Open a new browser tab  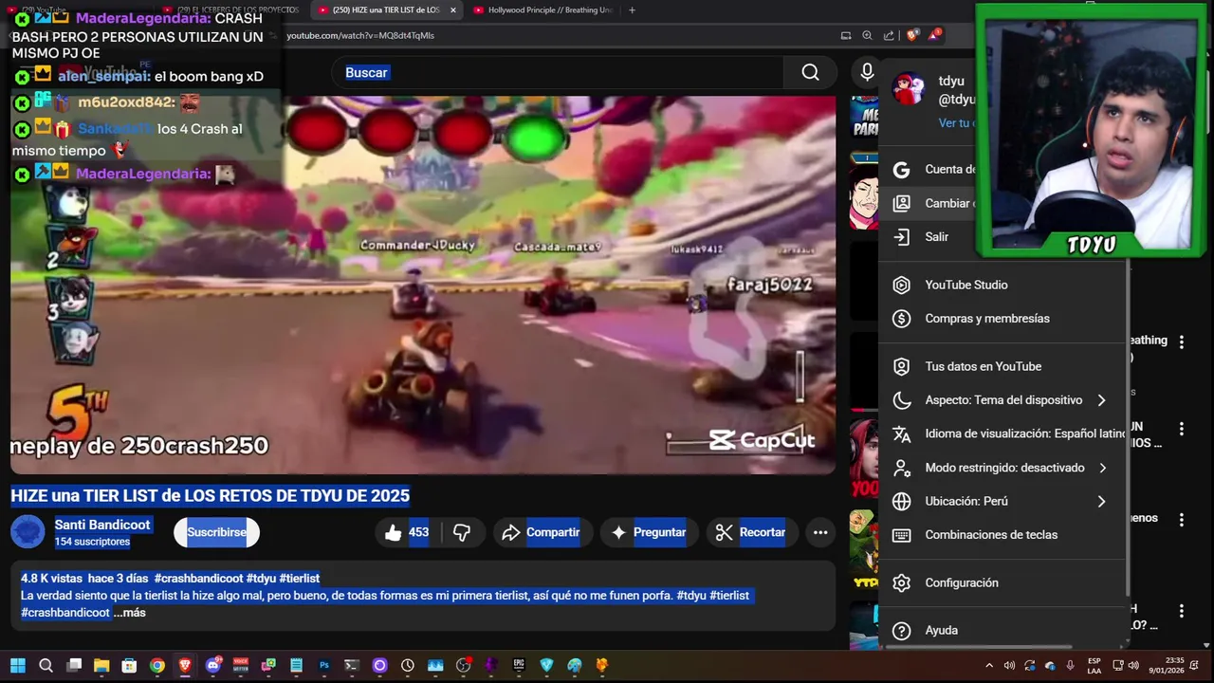point(633,9)
